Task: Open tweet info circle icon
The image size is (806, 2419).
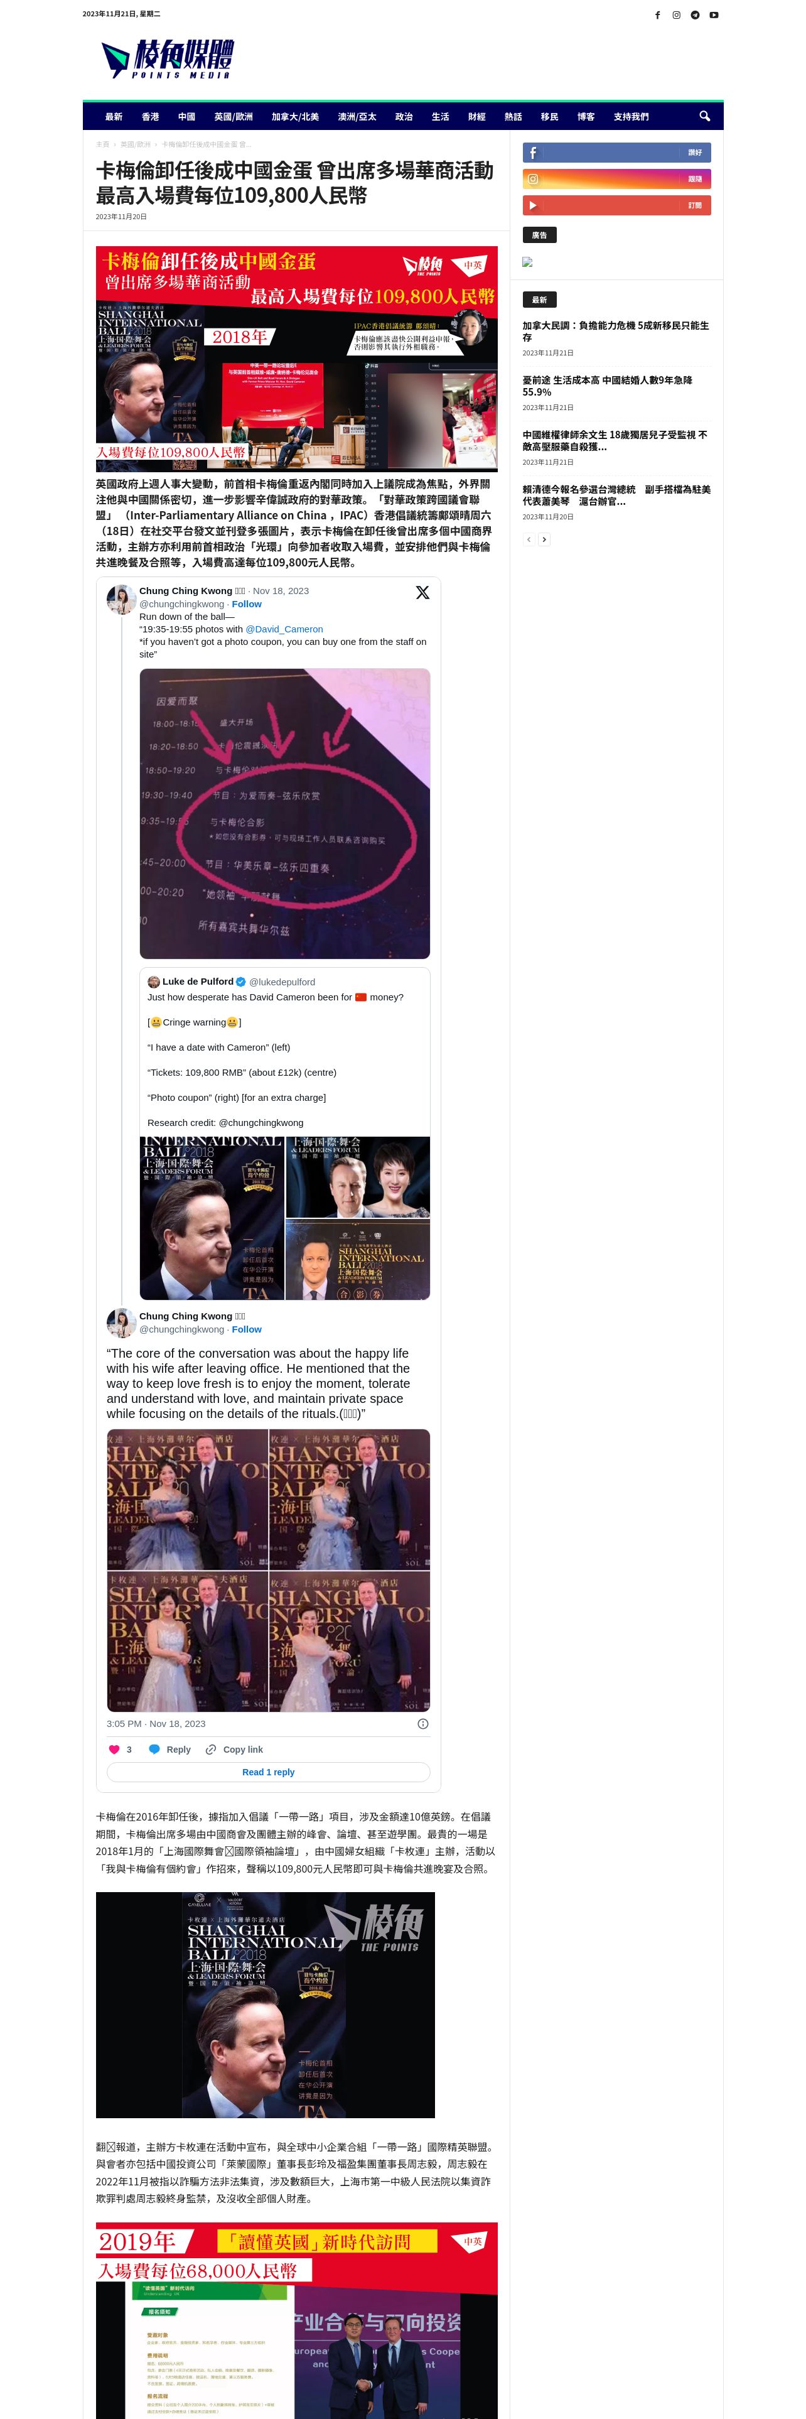Action: 422,1724
